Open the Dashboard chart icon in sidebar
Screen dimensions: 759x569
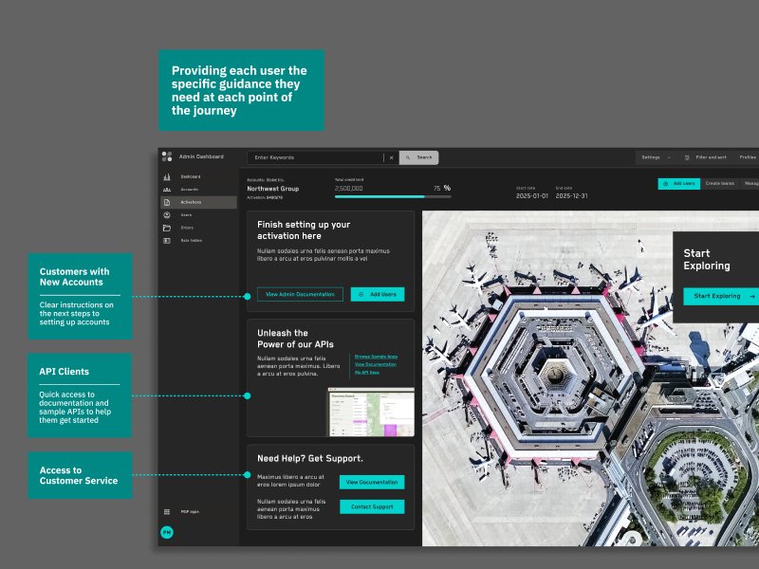pos(167,177)
